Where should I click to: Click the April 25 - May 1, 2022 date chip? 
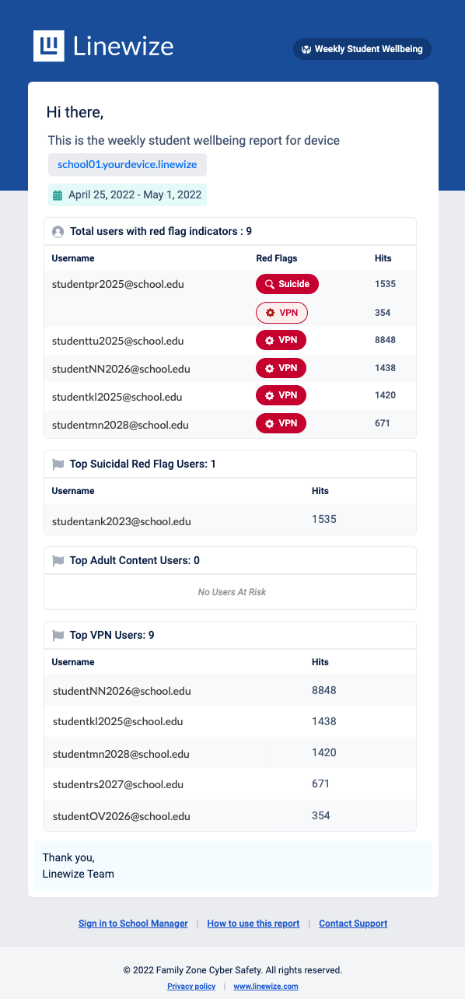[128, 195]
